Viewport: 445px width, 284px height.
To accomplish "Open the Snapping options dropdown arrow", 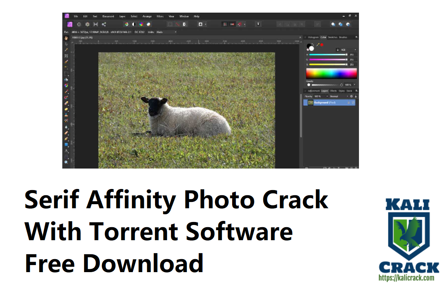I will pyautogui.click(x=245, y=25).
